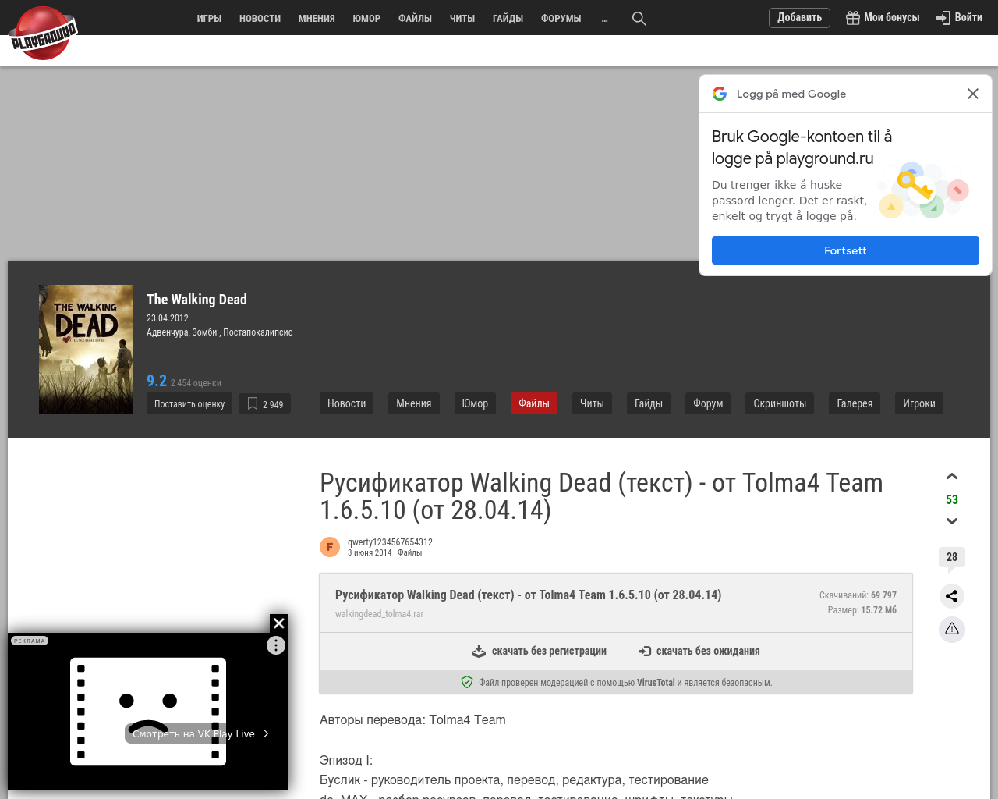998x799 pixels.
Task: Report the post with warning triangle icon
Action: (952, 629)
